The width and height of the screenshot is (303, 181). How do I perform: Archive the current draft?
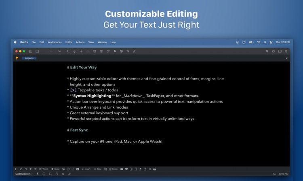point(95,51)
